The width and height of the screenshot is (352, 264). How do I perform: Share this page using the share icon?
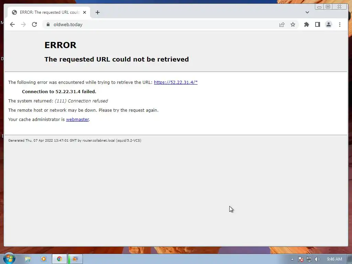(282, 24)
